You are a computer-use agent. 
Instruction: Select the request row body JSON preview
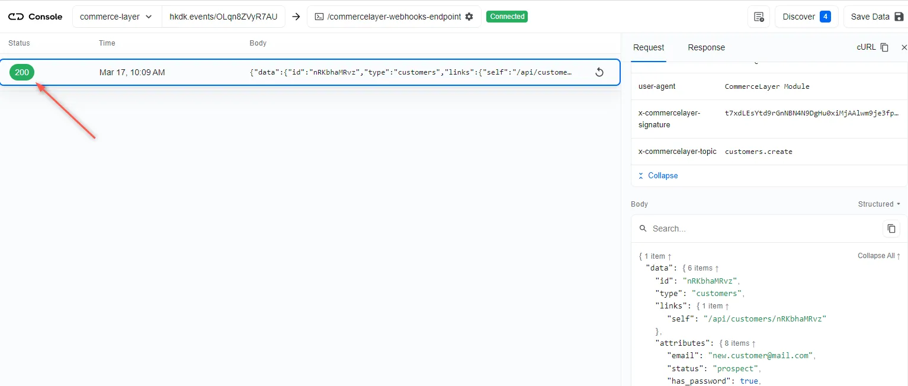pos(411,72)
